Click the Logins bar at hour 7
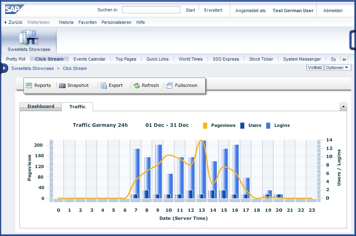Screen dimensions: 356x236 click(136, 173)
